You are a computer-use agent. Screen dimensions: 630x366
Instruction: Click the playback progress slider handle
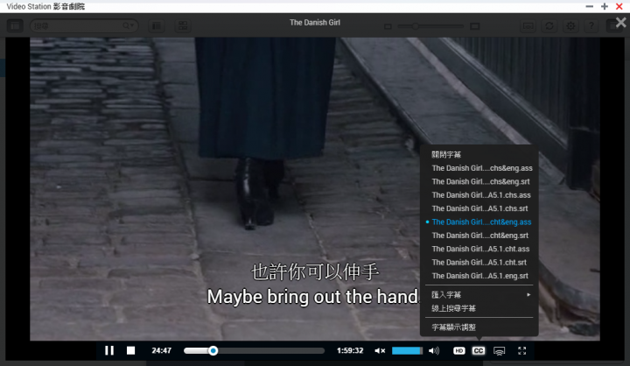[x=213, y=351]
